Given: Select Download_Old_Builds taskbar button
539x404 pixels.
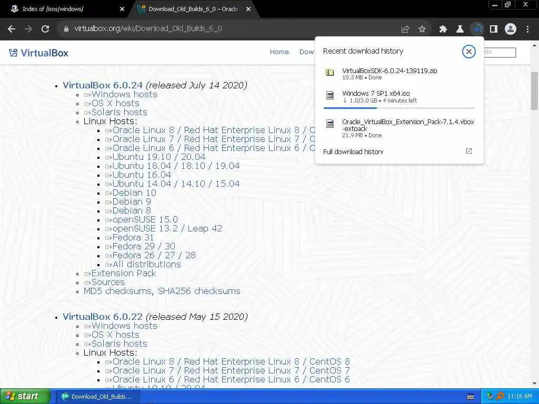Looking at the screenshot, I should (x=97, y=397).
